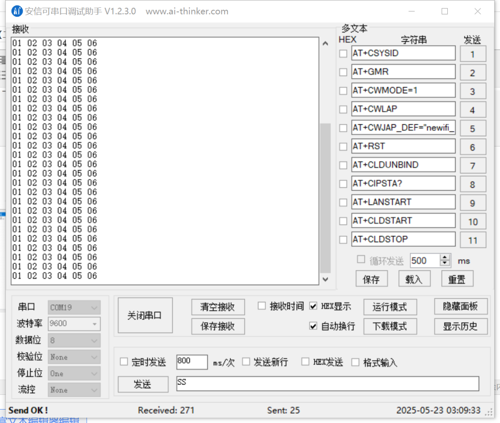Click 重置 reset button

pyautogui.click(x=457, y=279)
